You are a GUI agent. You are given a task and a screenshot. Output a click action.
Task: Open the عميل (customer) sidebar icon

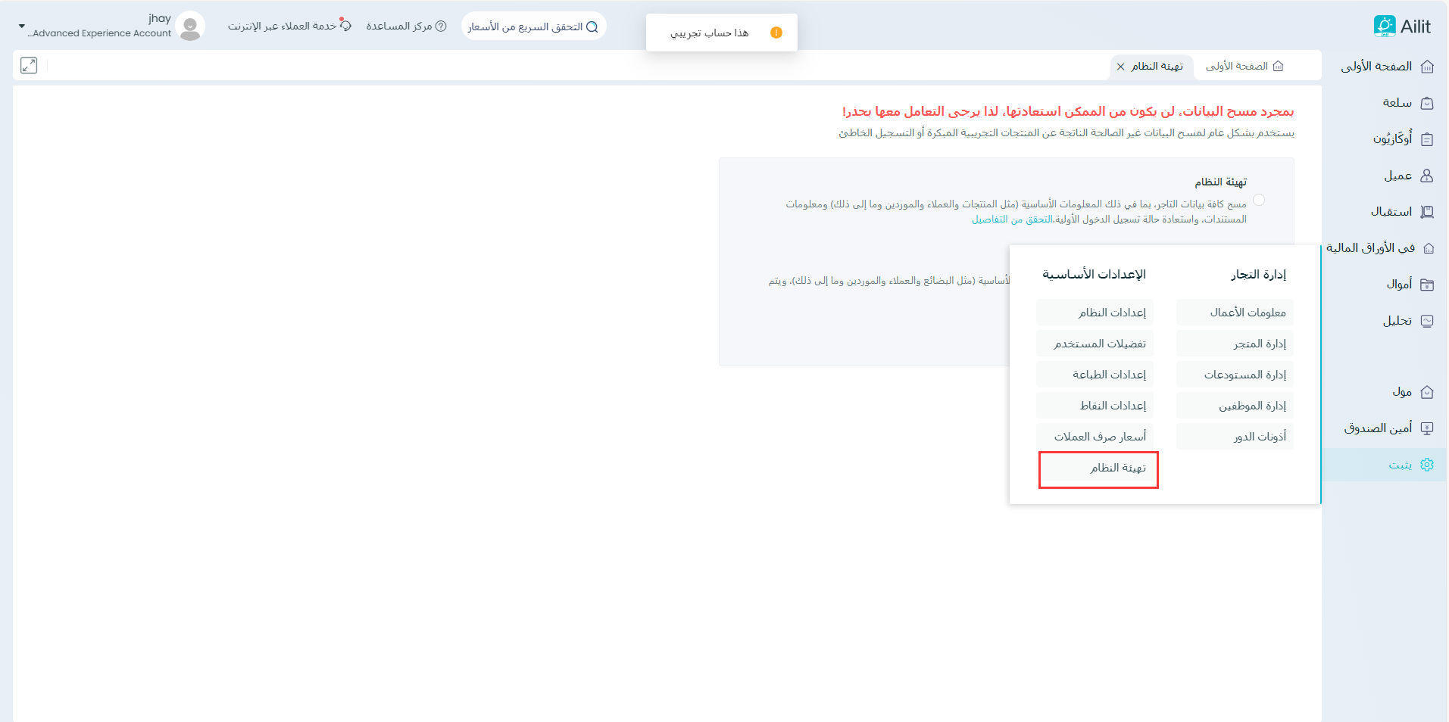(x=1426, y=176)
